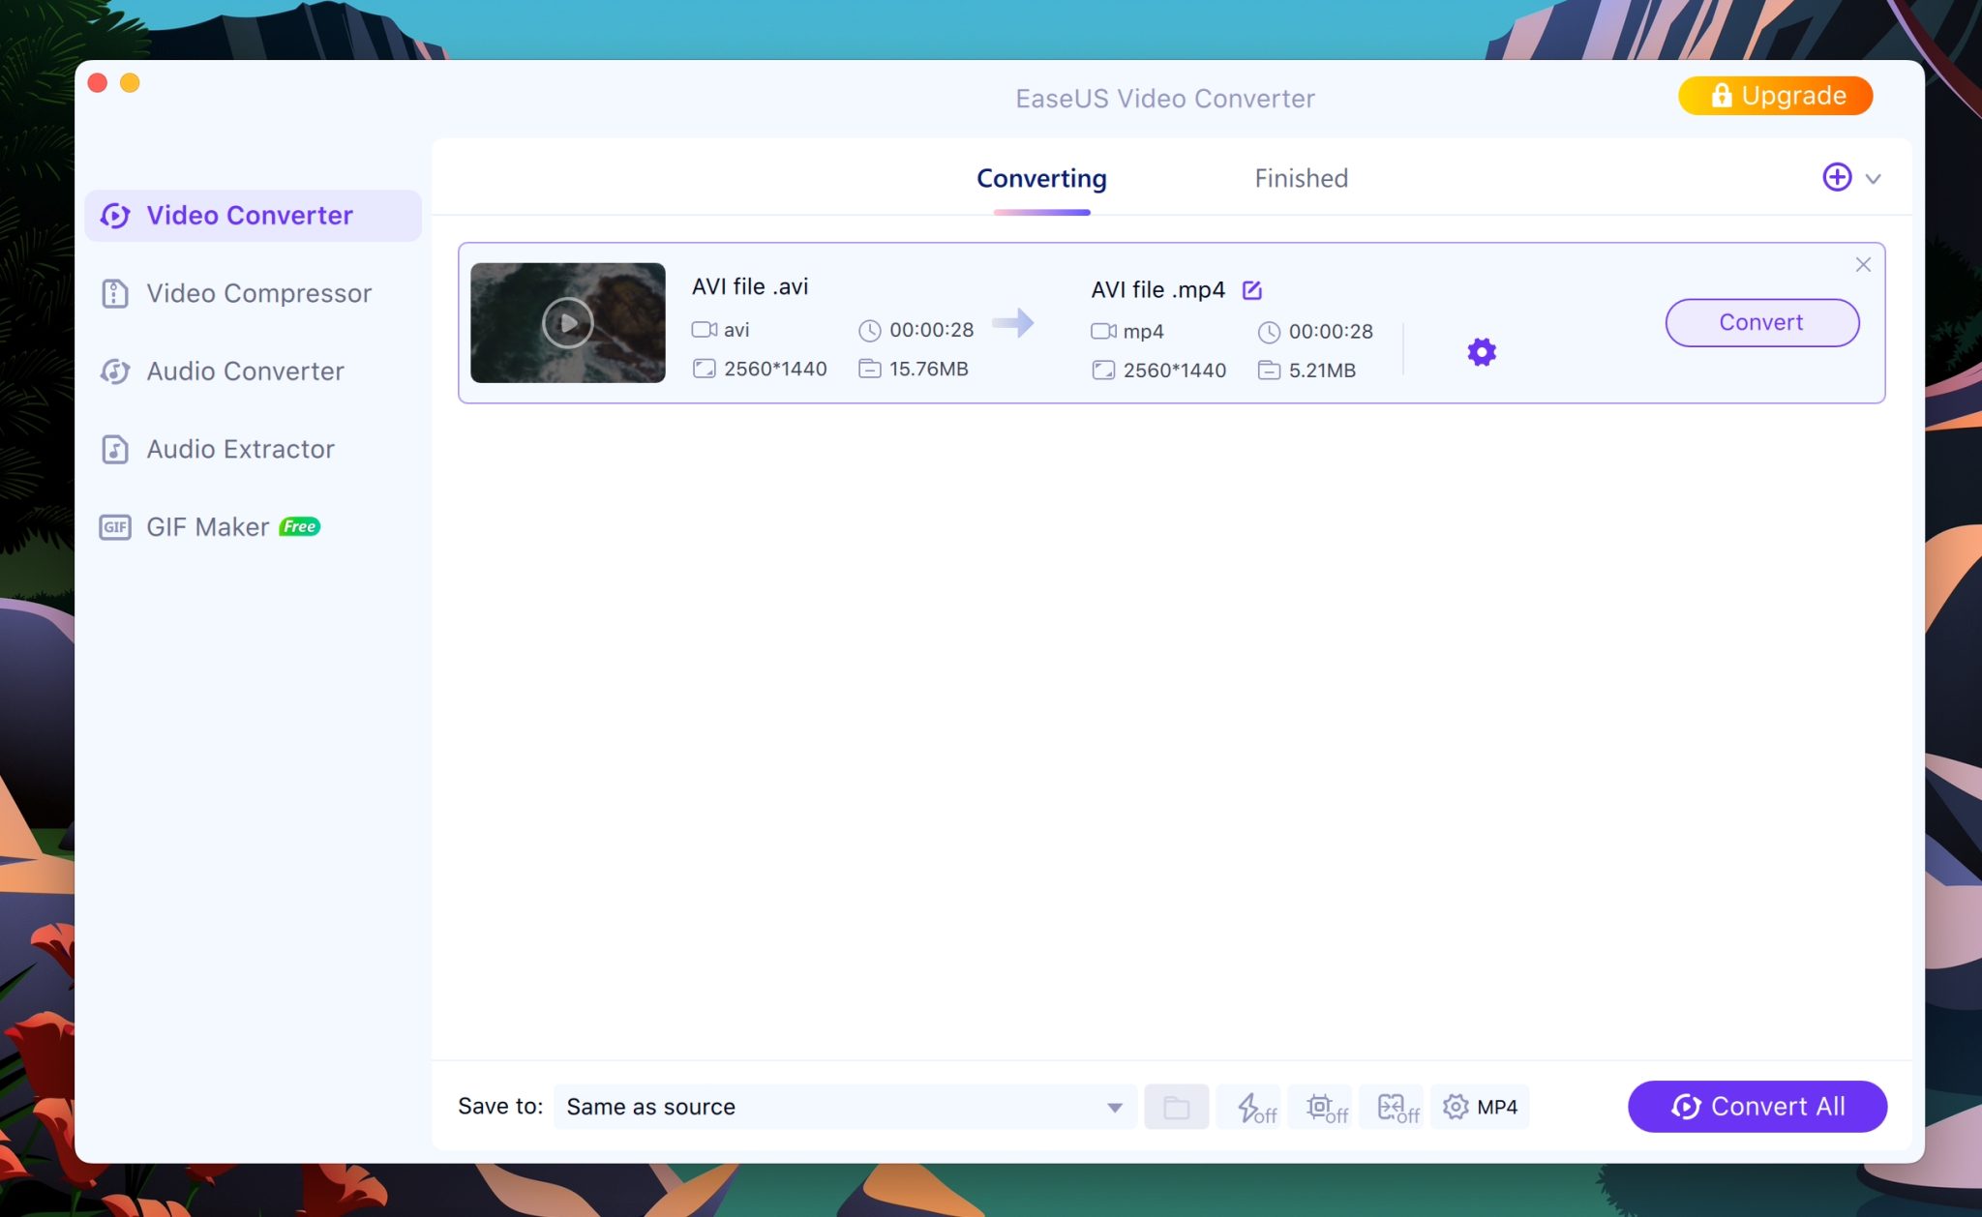Open the MP4 output format selector
The width and height of the screenshot is (1982, 1217).
[1480, 1107]
